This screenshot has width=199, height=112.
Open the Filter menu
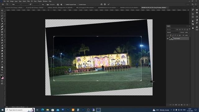tap(28, 1)
